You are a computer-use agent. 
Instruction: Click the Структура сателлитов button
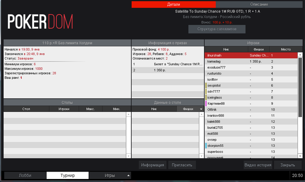point(217,29)
